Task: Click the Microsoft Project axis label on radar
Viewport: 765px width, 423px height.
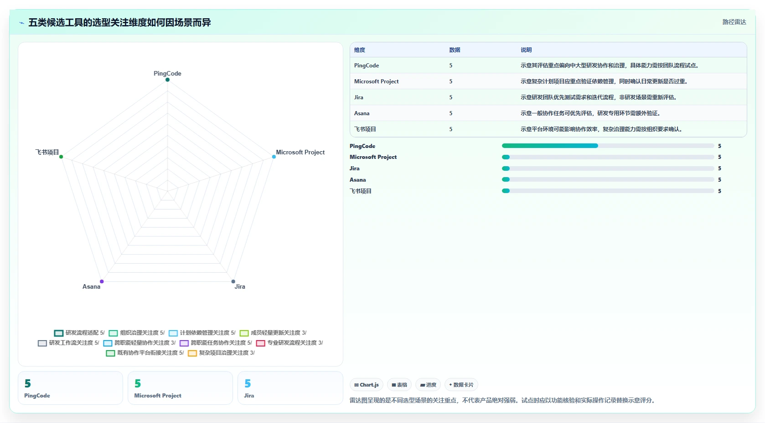Action: point(300,152)
